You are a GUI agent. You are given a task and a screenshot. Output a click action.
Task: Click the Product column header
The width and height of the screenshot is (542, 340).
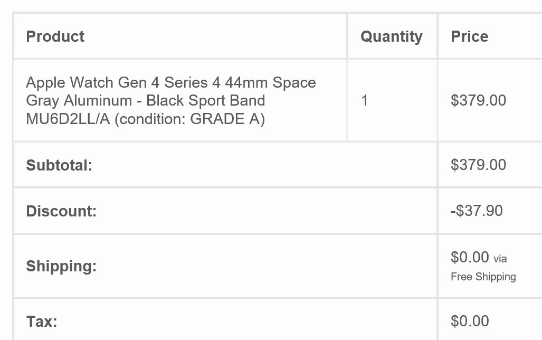tap(55, 36)
